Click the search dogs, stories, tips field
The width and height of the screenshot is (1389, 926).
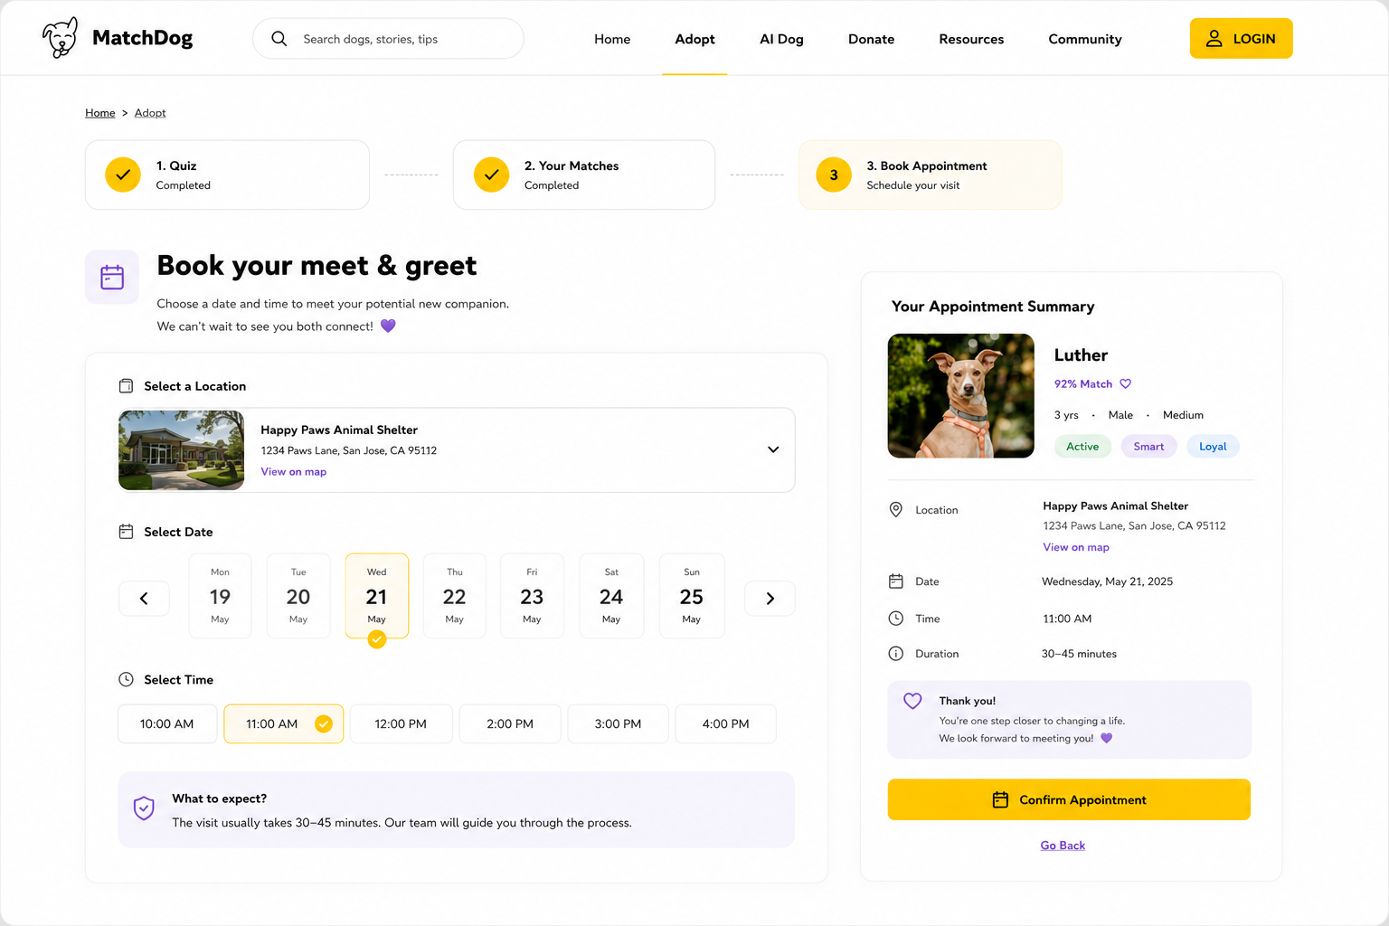pyautogui.click(x=388, y=39)
